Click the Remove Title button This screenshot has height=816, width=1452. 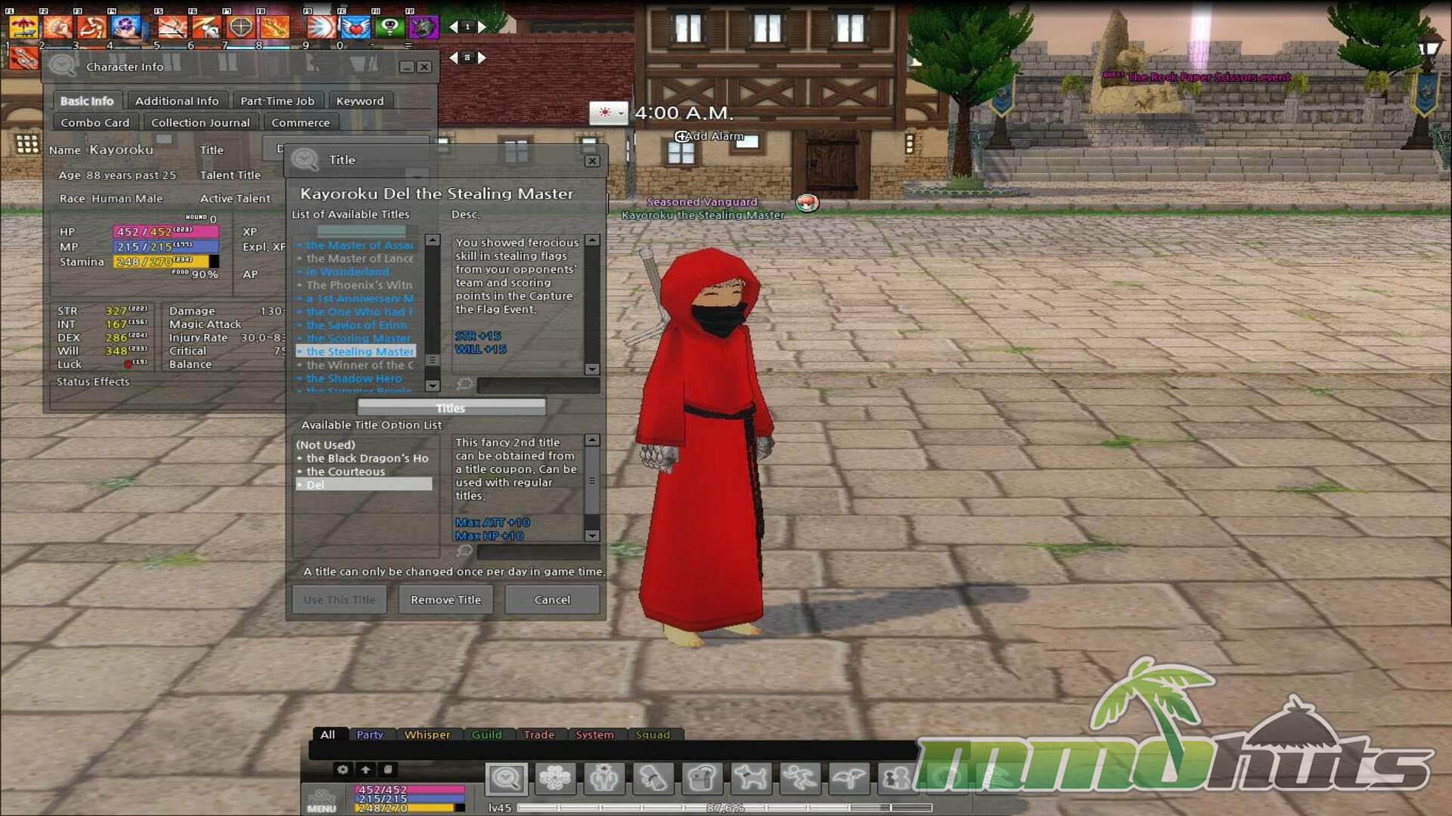(445, 599)
